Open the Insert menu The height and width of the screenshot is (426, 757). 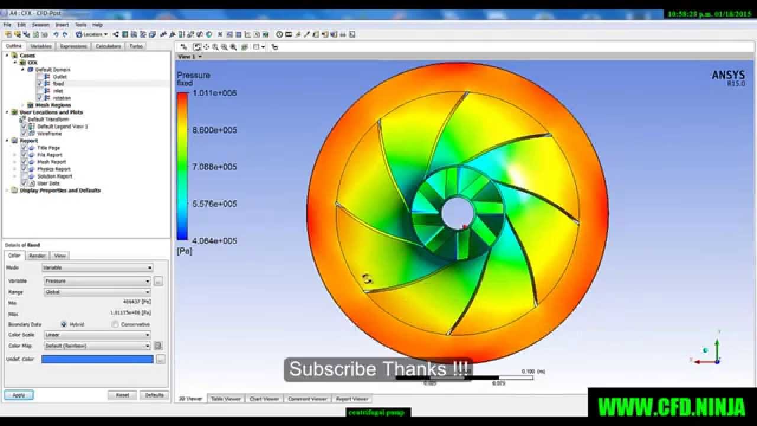[x=62, y=25]
